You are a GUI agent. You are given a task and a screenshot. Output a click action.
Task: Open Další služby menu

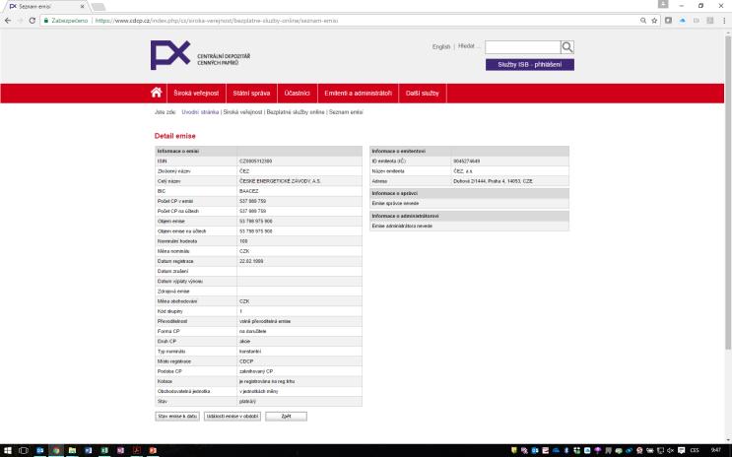[x=423, y=93]
